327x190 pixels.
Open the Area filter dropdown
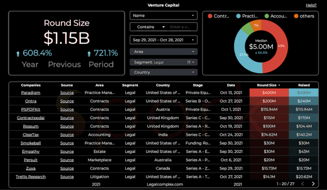pos(163,51)
